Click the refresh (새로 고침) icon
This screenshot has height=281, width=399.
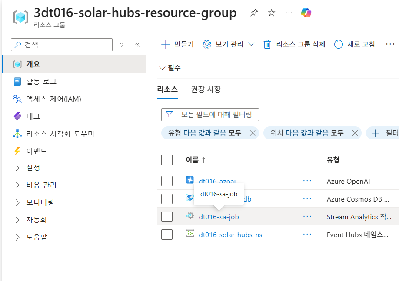pos(339,44)
